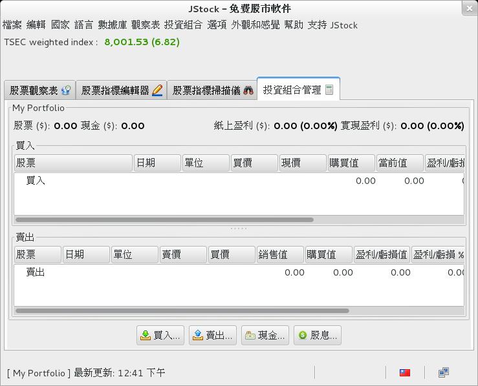Switch to the 股票指標編輯器 tab
Image resolution: width=478 pixels, height=386 pixels.
pyautogui.click(x=122, y=90)
